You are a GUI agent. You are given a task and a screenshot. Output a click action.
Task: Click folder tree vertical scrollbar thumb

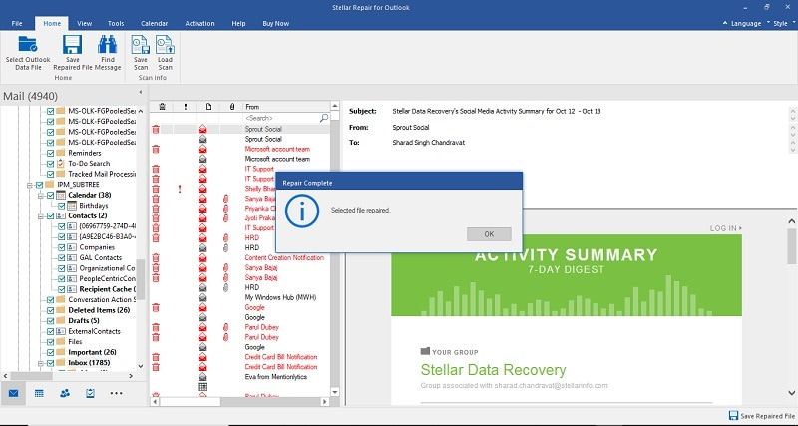coord(141,279)
